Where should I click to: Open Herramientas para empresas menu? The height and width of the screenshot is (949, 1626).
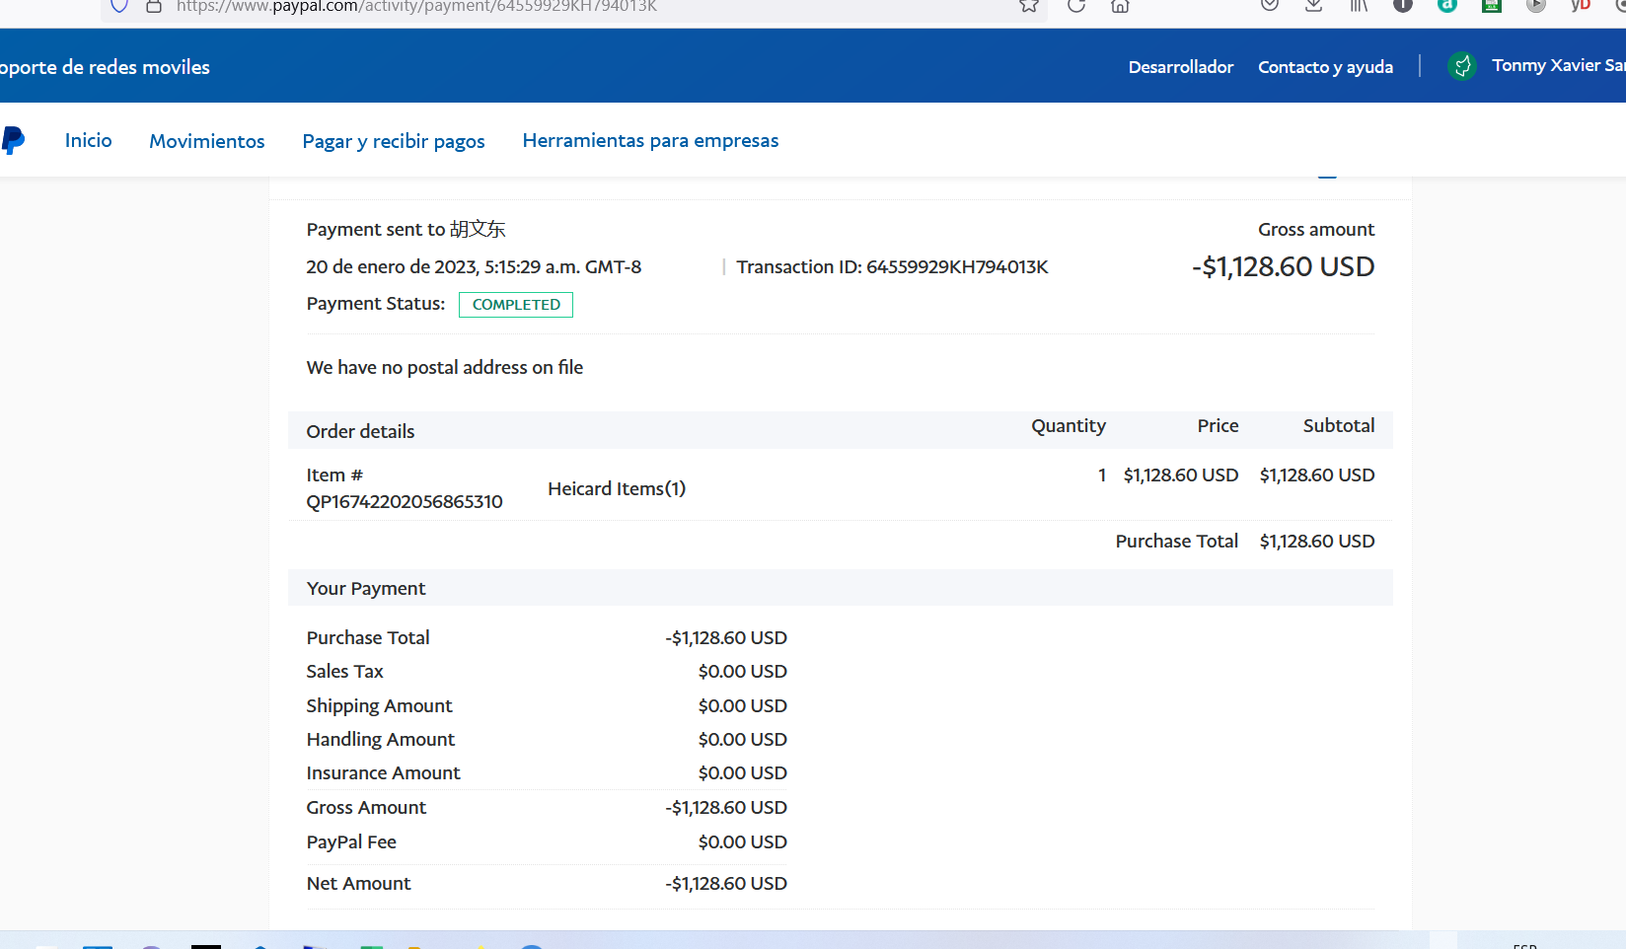click(650, 140)
